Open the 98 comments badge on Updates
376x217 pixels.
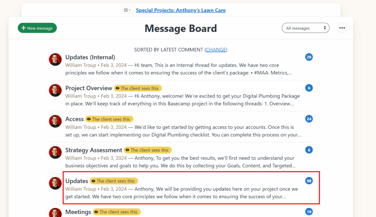pyautogui.click(x=309, y=181)
